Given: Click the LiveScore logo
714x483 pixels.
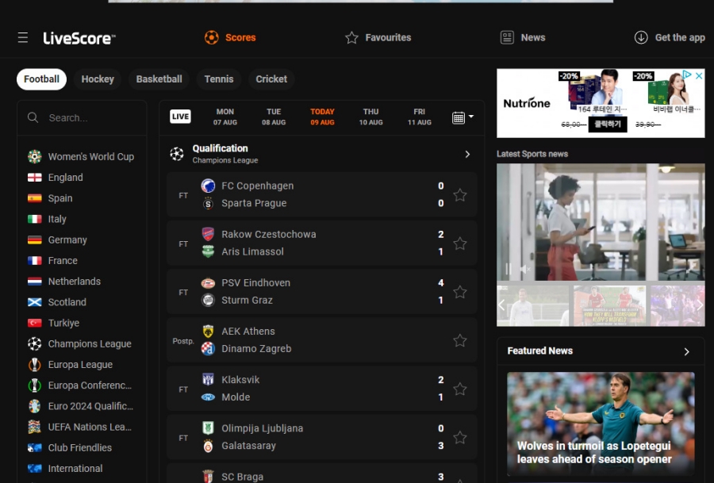Looking at the screenshot, I should coord(79,38).
